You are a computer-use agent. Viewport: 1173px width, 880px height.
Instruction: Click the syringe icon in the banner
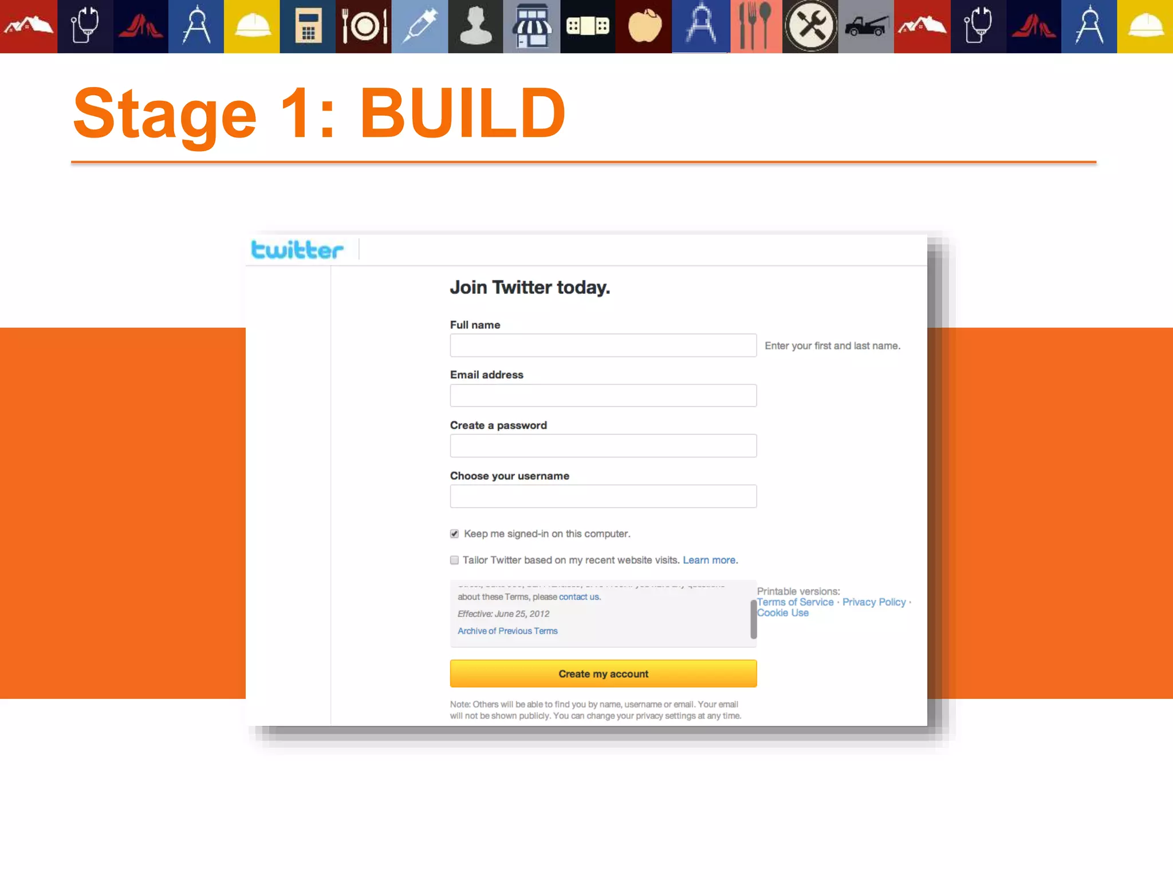420,26
